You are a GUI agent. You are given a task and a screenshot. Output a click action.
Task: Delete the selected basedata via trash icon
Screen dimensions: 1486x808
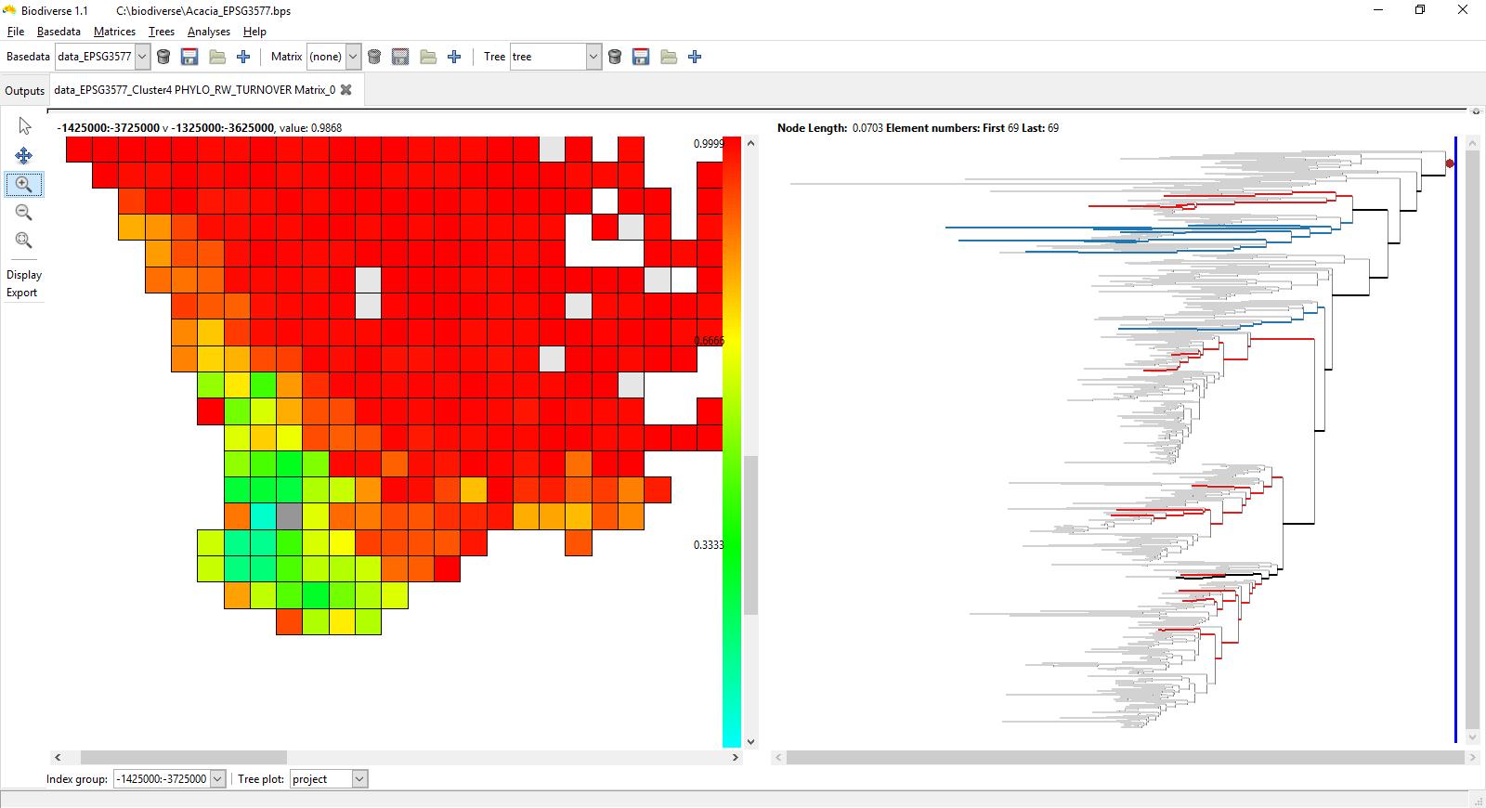[x=163, y=57]
